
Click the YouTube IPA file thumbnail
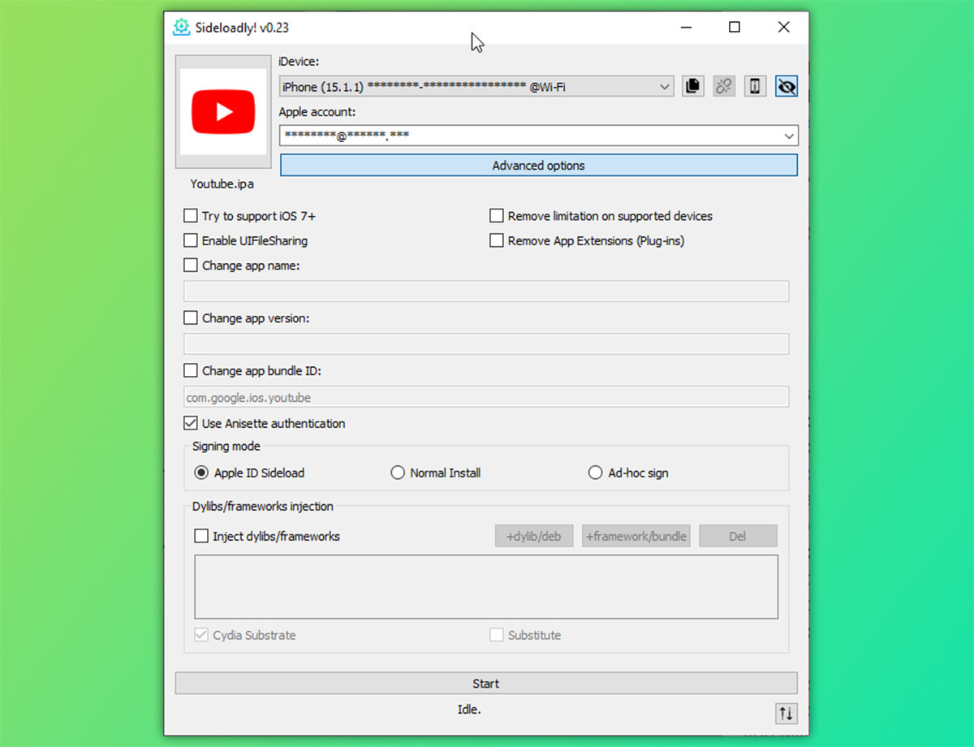223,112
